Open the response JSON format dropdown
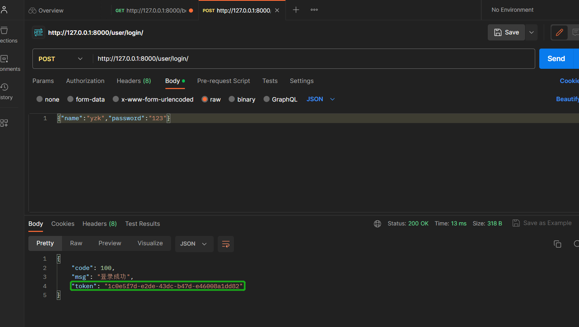This screenshot has height=327, width=579. tap(194, 244)
